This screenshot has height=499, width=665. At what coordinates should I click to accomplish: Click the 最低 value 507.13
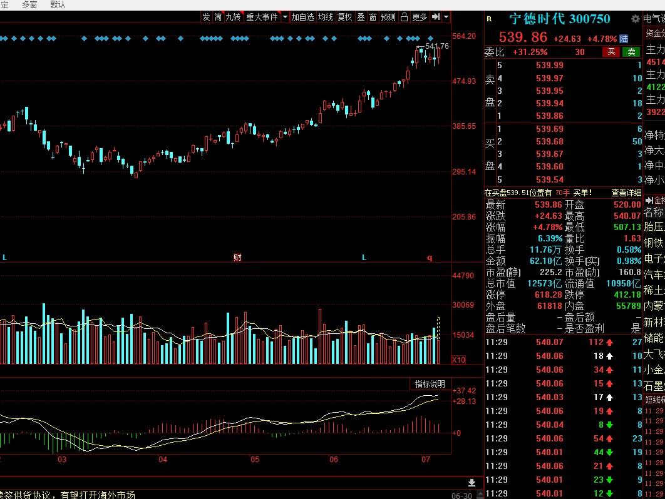tap(627, 227)
